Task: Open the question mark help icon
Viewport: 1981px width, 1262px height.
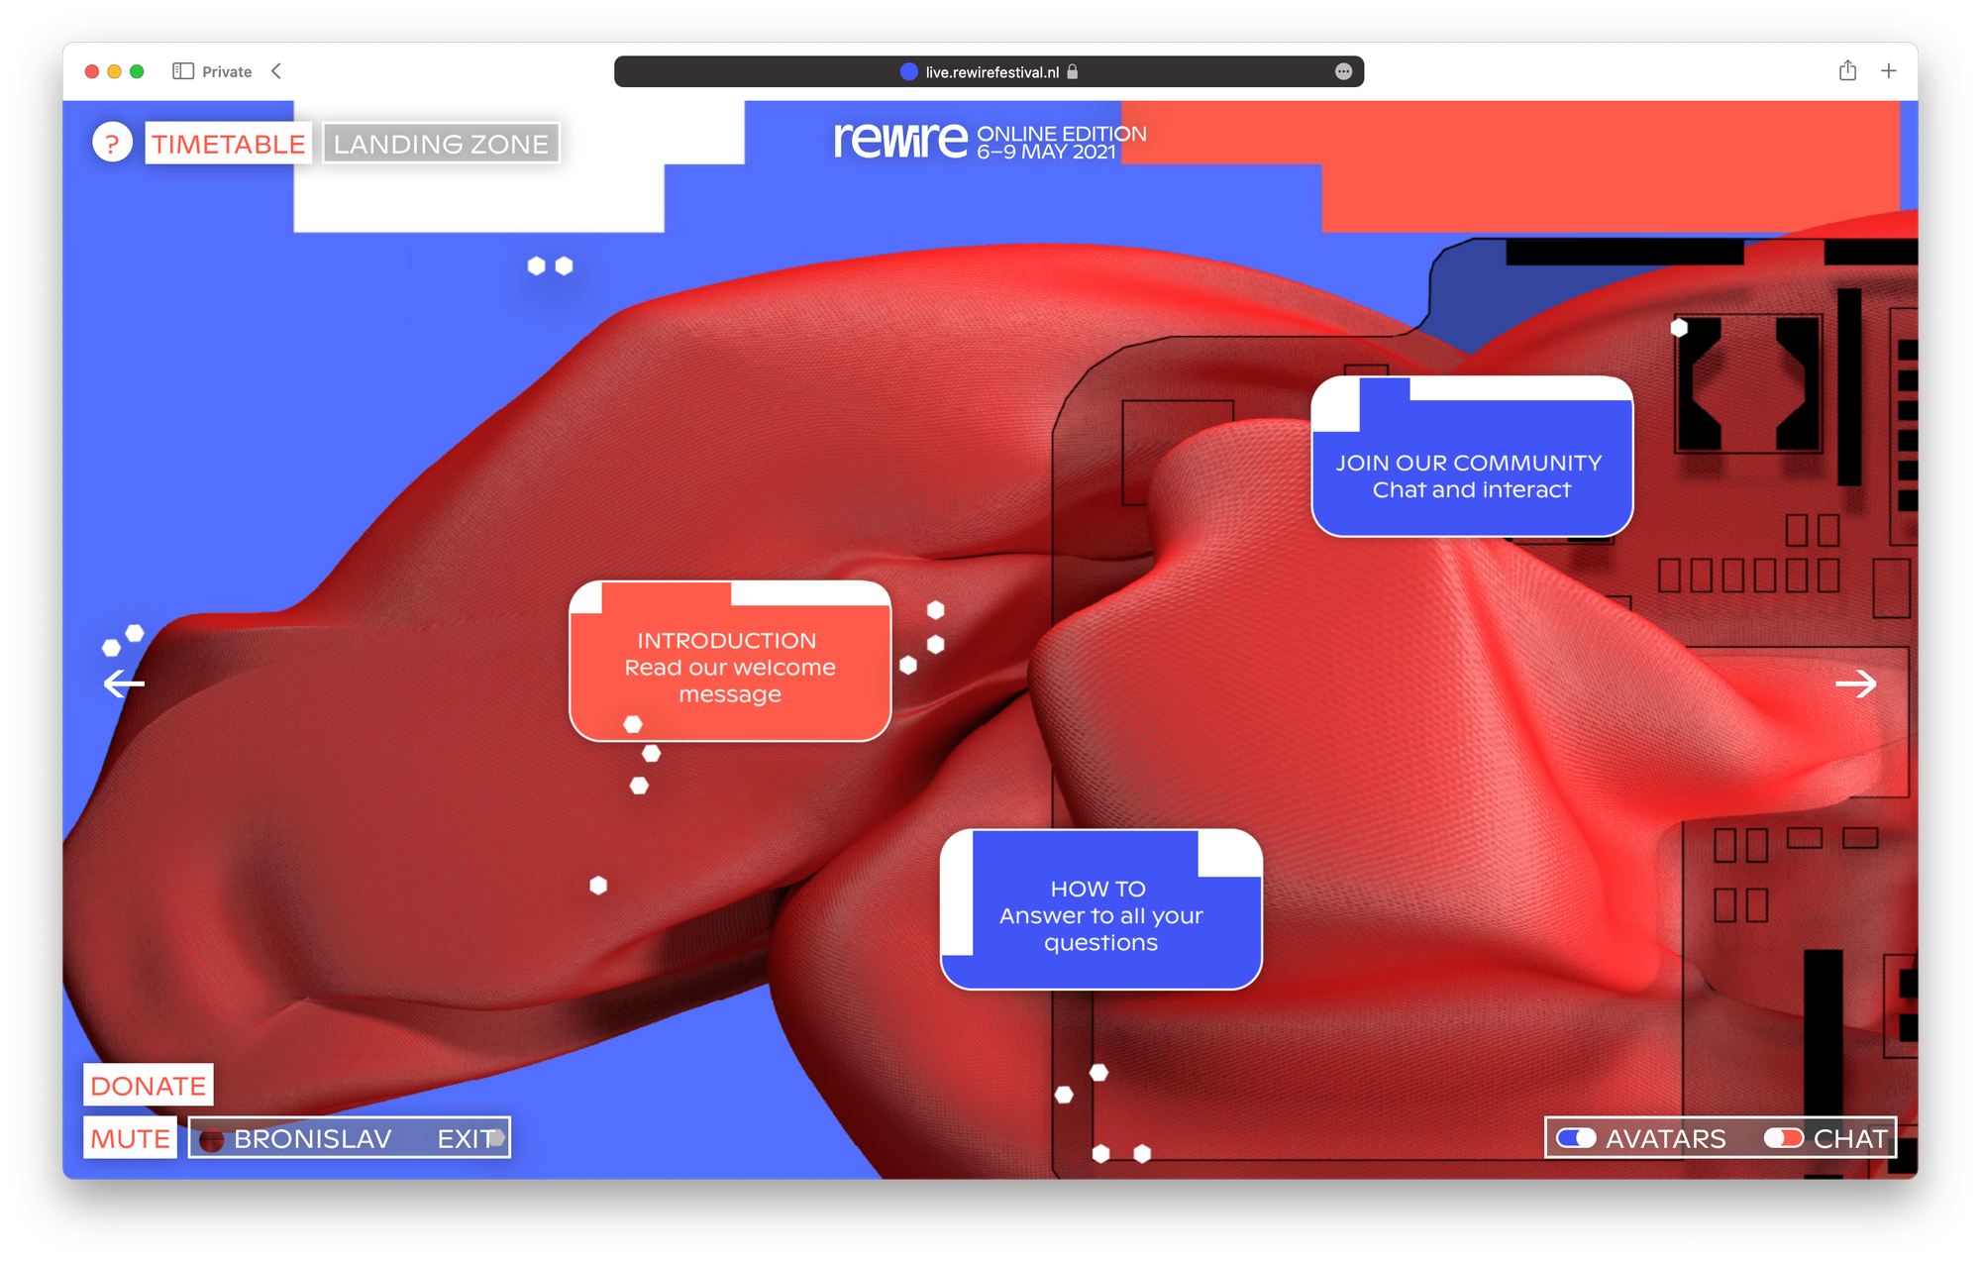Action: click(x=112, y=144)
